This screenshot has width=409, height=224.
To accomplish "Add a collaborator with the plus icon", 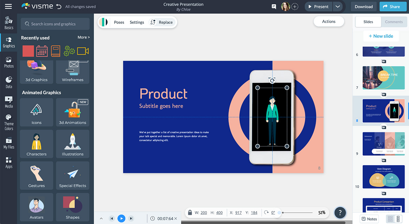I will pyautogui.click(x=295, y=6).
